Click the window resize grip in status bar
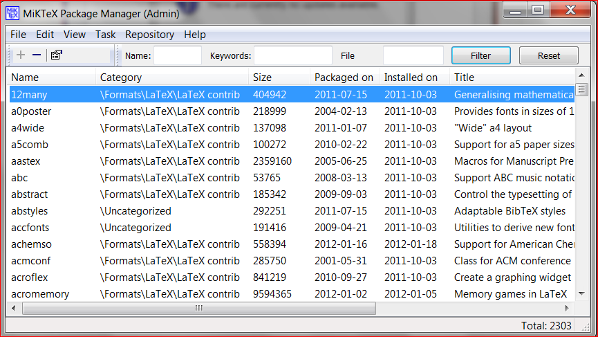 (x=585, y=327)
